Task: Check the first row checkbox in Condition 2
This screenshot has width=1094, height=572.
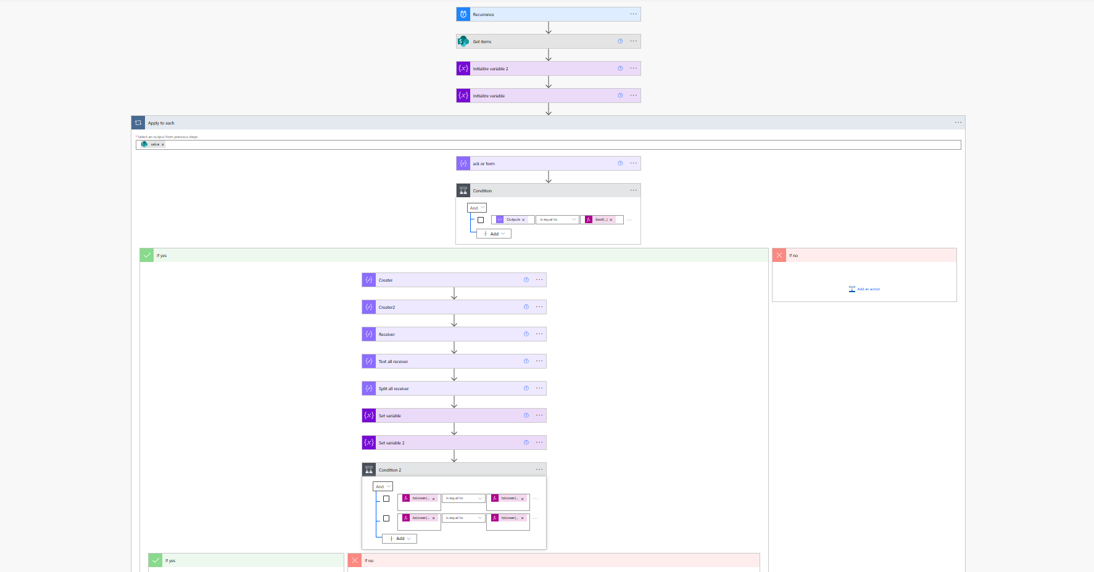Action: [386, 499]
